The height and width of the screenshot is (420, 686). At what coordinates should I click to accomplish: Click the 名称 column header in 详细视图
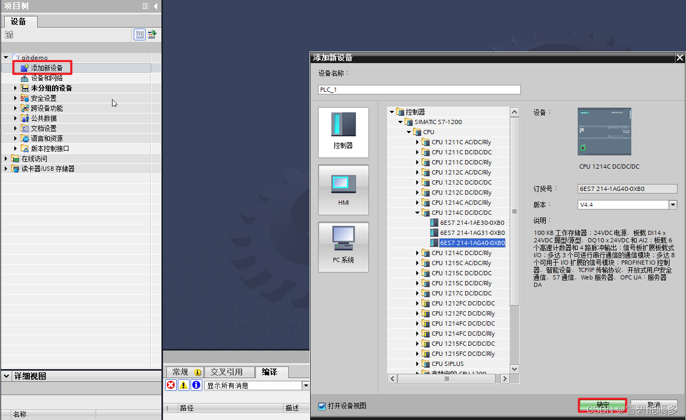53,414
